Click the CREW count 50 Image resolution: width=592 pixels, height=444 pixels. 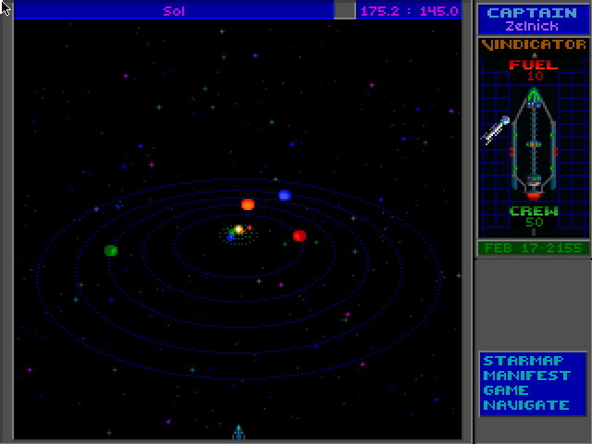point(535,222)
